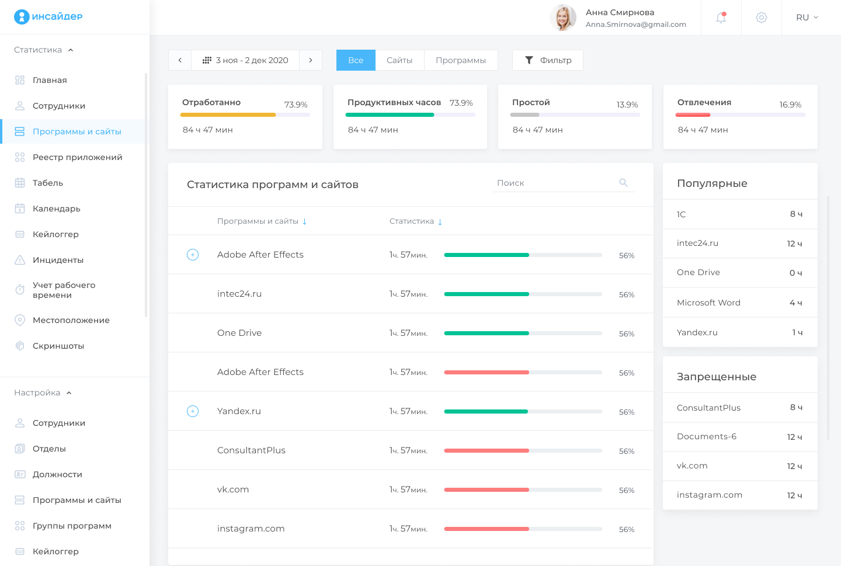The width and height of the screenshot is (841, 566).
Task: Open Календарь in sidebar
Action: pyautogui.click(x=56, y=209)
